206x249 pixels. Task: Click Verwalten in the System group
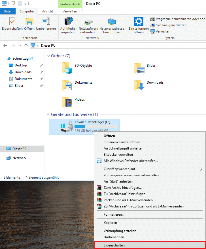click(x=160, y=31)
